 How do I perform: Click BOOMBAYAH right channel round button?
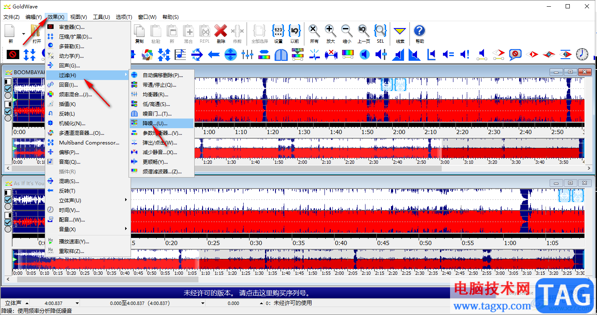pos(8,118)
